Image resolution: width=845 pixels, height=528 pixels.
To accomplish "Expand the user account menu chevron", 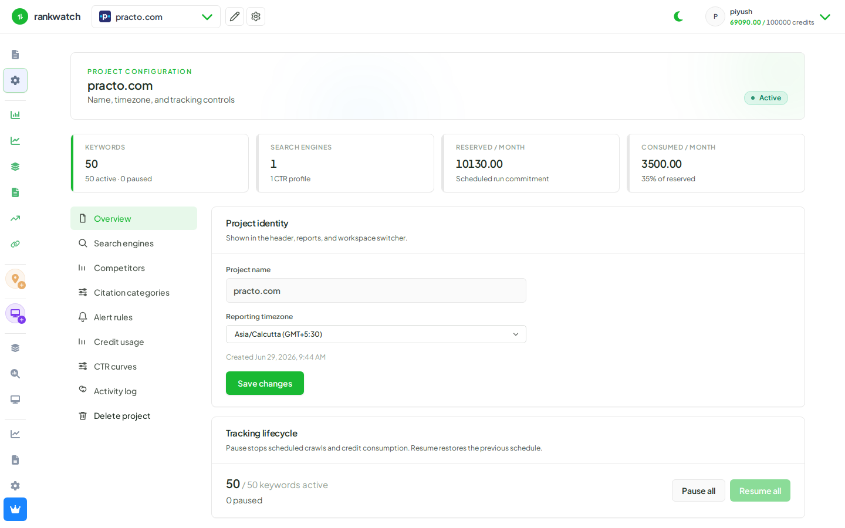I will coord(825,17).
